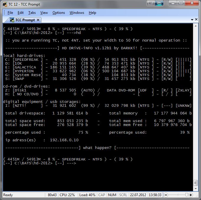Close the tab pane using right-side X
The width and height of the screenshot is (201, 200).
point(196,19)
